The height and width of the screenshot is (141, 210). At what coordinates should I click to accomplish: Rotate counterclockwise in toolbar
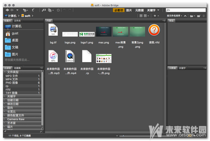coord(64,10)
